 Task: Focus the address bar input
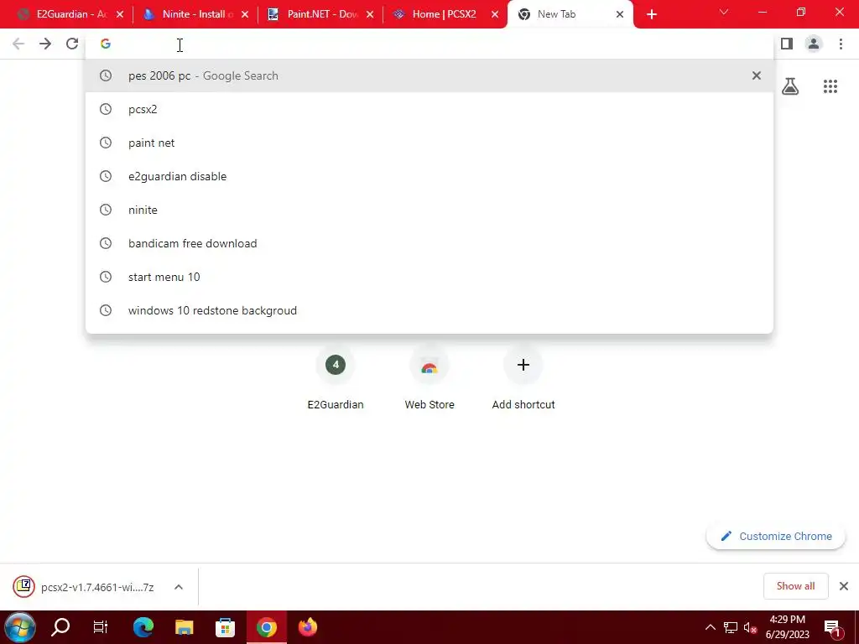[x=429, y=44]
